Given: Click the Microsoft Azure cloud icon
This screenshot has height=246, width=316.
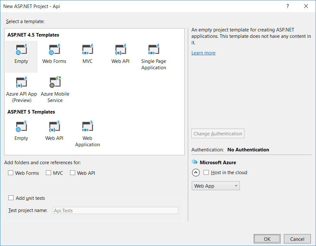Looking at the screenshot, I should [x=195, y=162].
